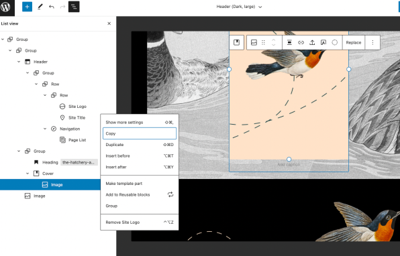This screenshot has width=400, height=256.
Task: Undo the last change
Action: [52, 7]
